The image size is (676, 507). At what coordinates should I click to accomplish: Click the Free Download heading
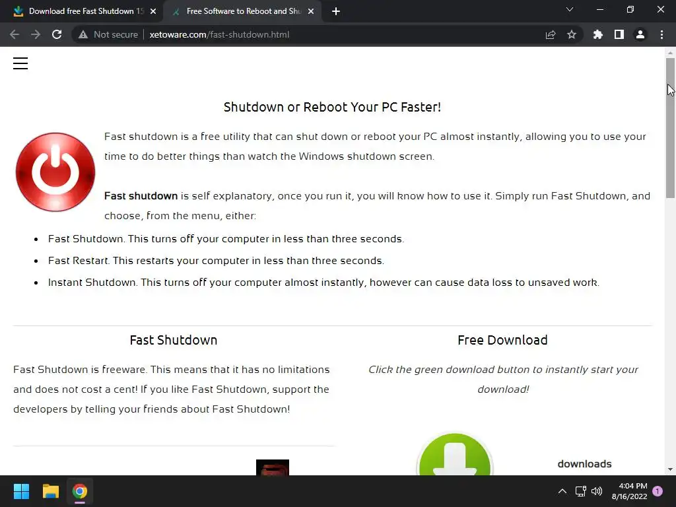502,340
